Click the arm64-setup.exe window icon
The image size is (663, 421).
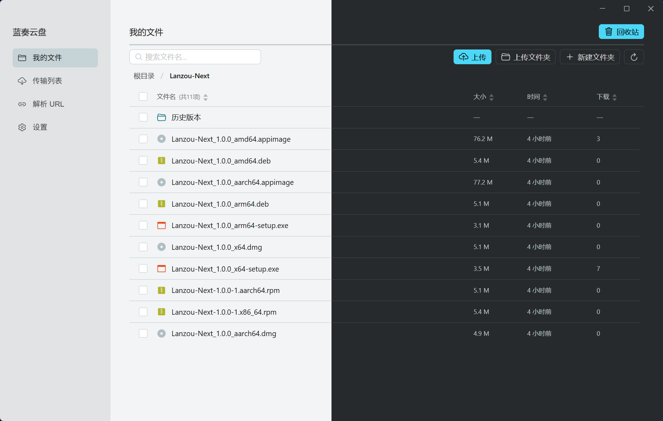click(x=161, y=225)
